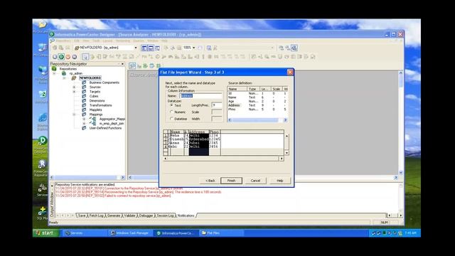The width and height of the screenshot is (455, 256).
Task: Select the Transformations tree item
Action: coord(100,105)
